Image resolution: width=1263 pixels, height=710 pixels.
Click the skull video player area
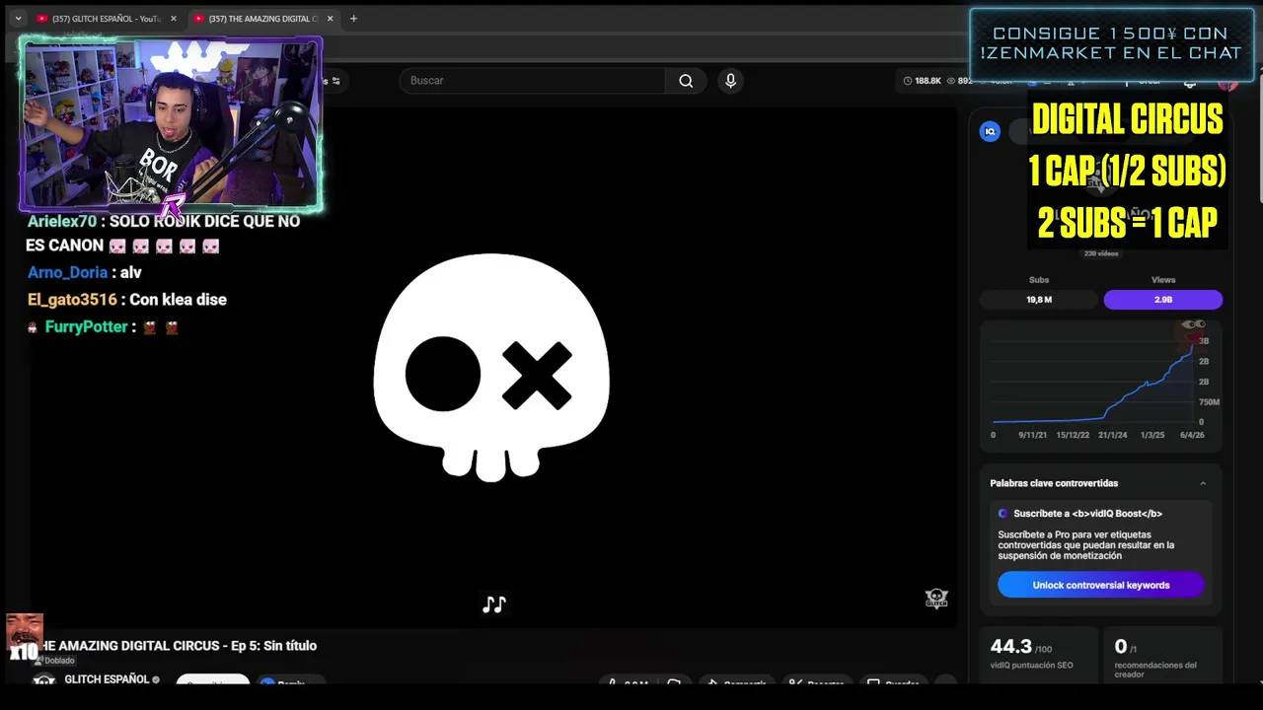click(491, 367)
